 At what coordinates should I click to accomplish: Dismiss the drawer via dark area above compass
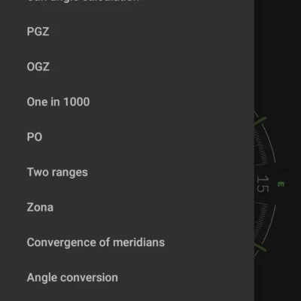tap(278, 50)
